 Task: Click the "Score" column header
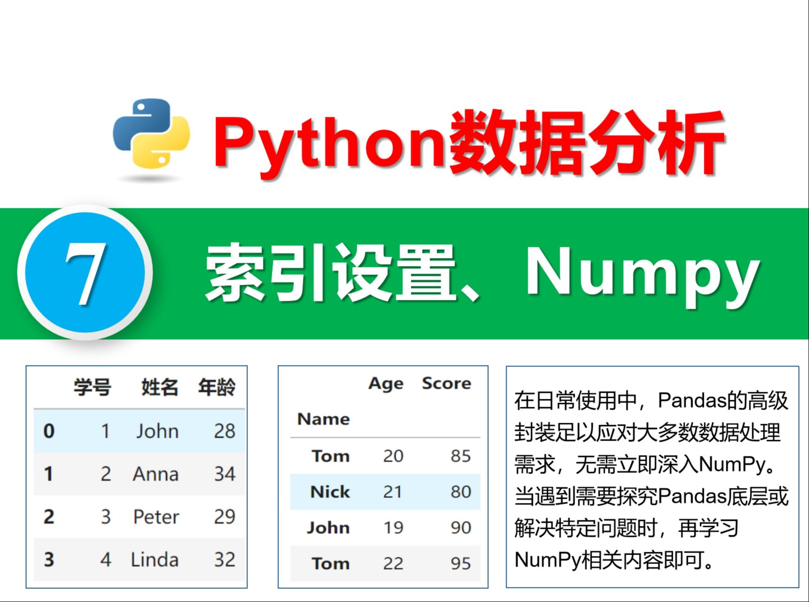click(447, 383)
